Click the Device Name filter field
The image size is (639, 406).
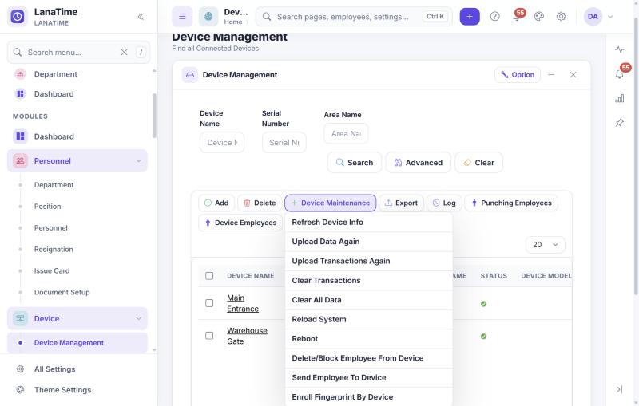coord(222,143)
